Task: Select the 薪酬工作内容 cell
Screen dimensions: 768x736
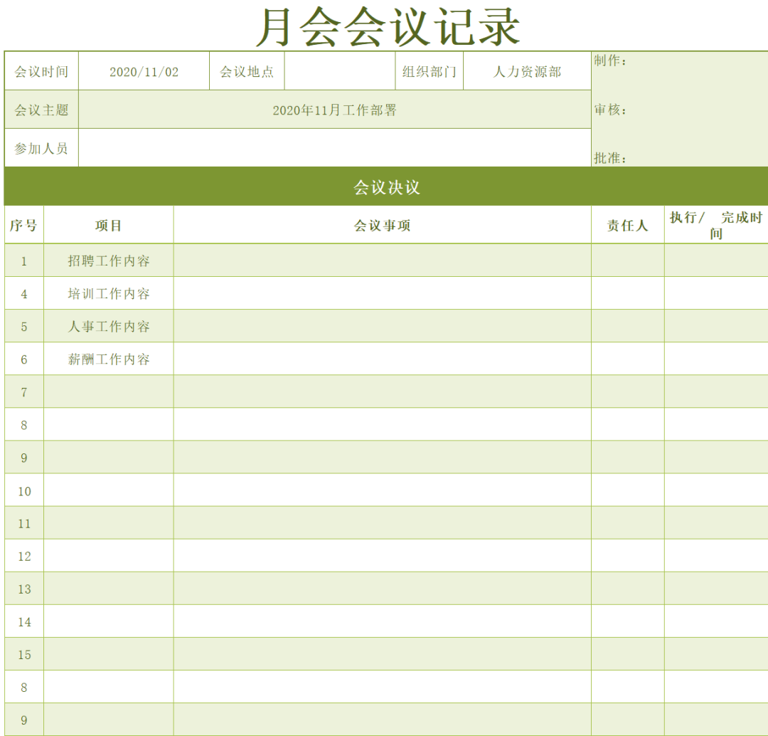Action: (108, 359)
